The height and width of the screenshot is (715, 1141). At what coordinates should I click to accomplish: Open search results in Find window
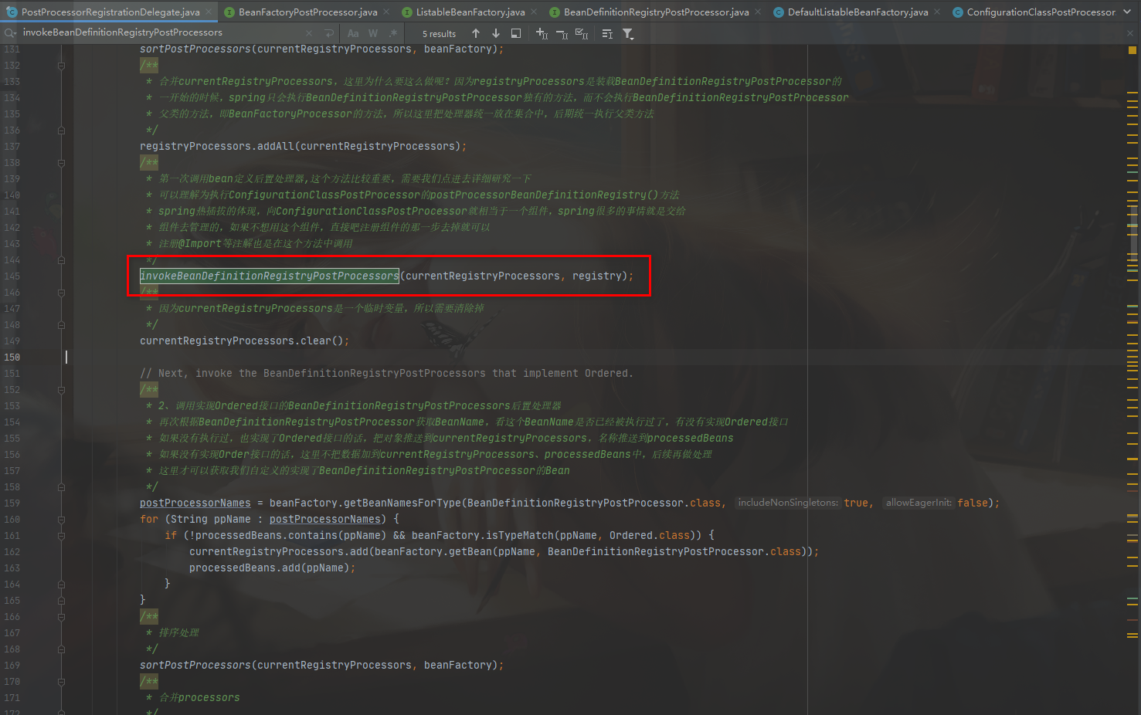coord(516,33)
